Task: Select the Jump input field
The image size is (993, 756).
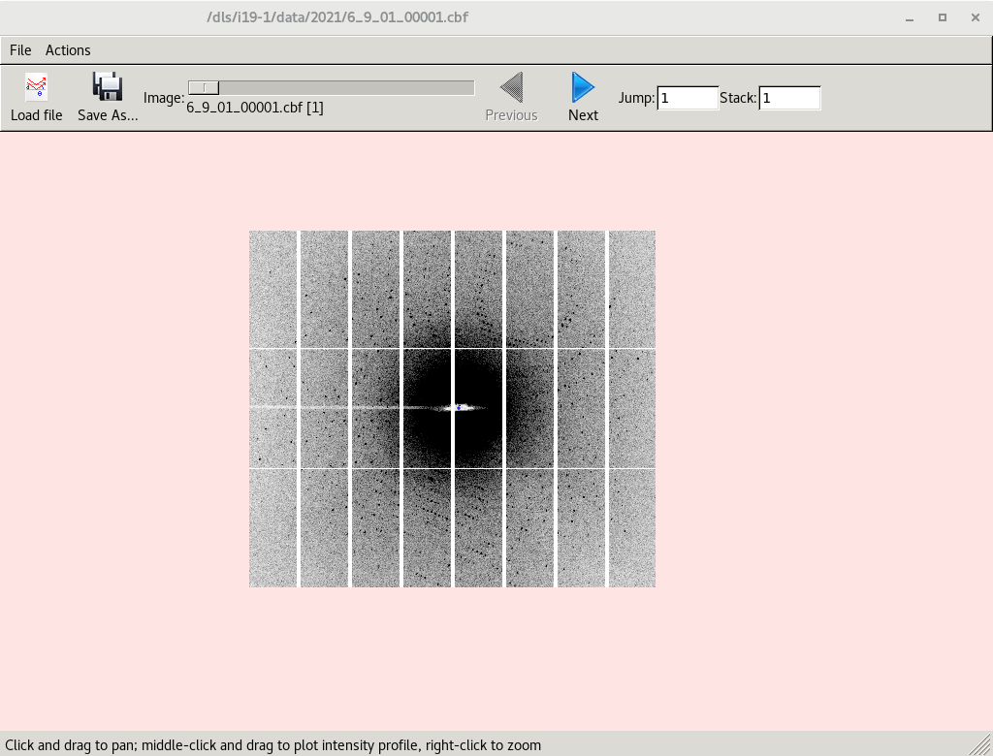Action: click(688, 98)
